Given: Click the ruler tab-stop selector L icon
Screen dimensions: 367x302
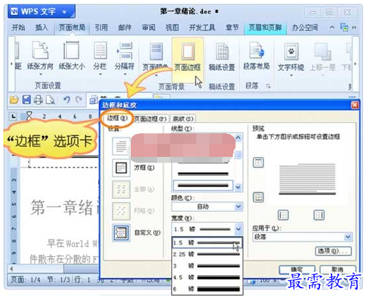Looking at the screenshot, I should click(x=14, y=116).
